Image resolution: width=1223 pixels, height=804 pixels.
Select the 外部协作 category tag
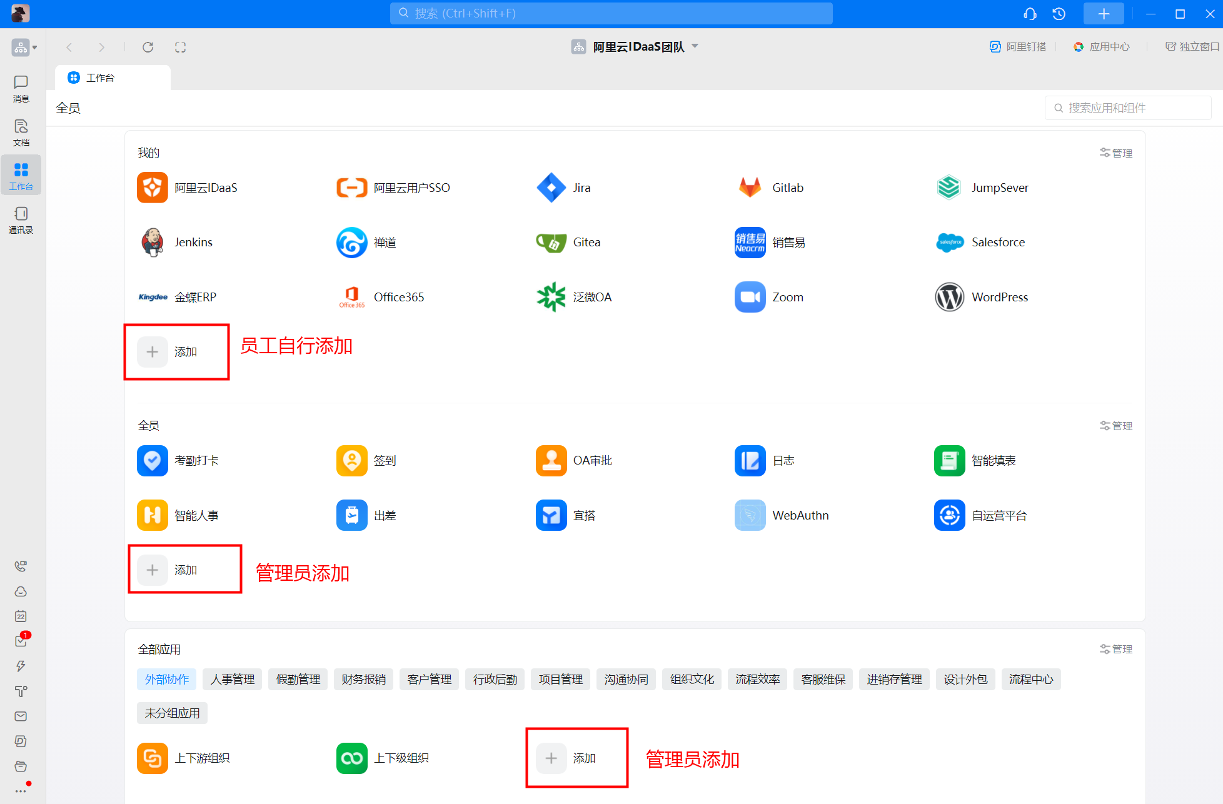click(166, 680)
